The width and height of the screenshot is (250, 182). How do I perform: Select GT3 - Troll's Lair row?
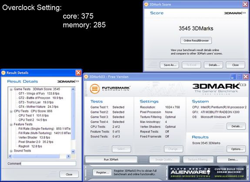pos(36,102)
